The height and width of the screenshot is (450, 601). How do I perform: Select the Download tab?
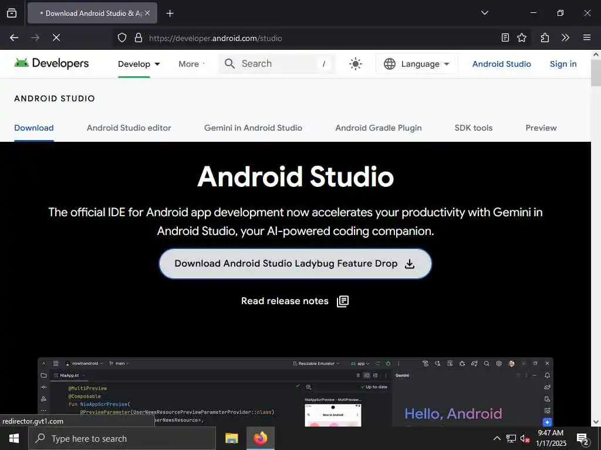coord(33,128)
